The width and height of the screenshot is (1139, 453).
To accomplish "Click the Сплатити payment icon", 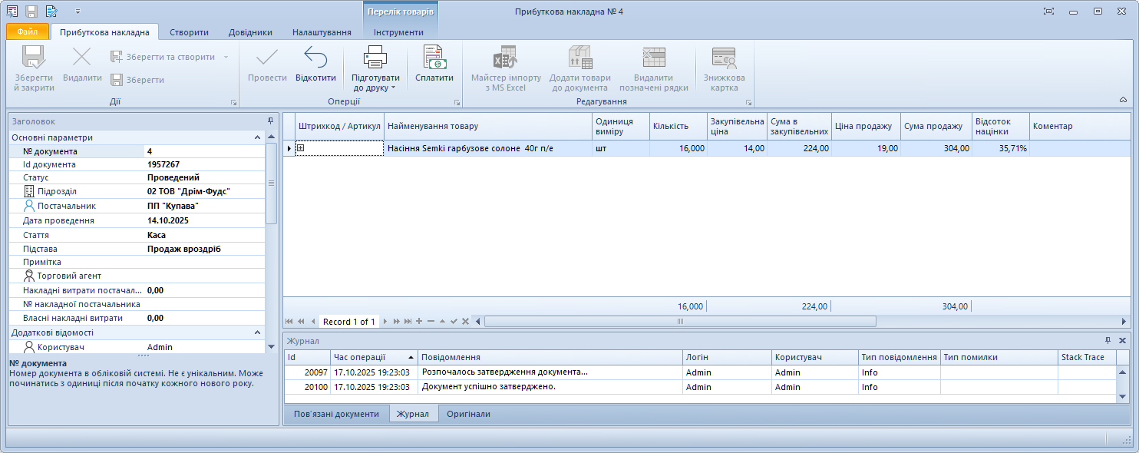I will pyautogui.click(x=434, y=58).
